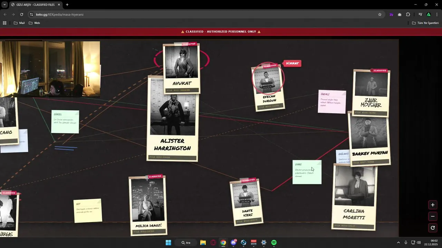Select the GİZLİ ARŞİV - CLASSIFIED FILES tab

pos(36,5)
